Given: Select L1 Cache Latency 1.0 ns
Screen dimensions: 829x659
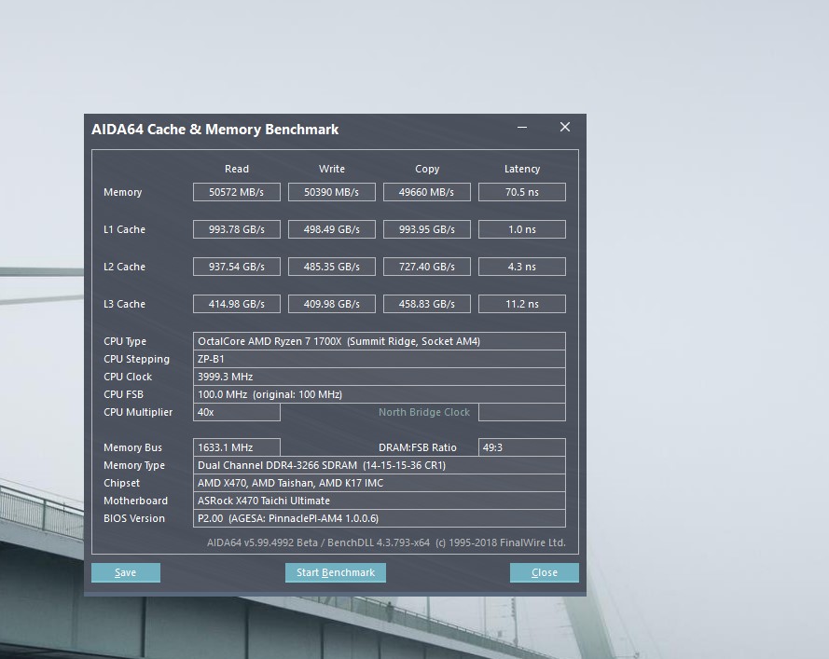Looking at the screenshot, I should (x=522, y=229).
